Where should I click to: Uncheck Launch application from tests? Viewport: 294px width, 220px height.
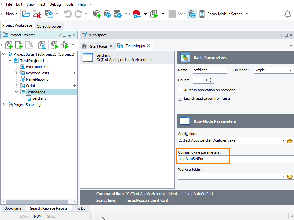point(180,98)
